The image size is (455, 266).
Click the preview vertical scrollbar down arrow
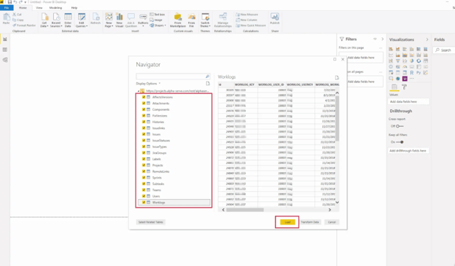click(337, 203)
